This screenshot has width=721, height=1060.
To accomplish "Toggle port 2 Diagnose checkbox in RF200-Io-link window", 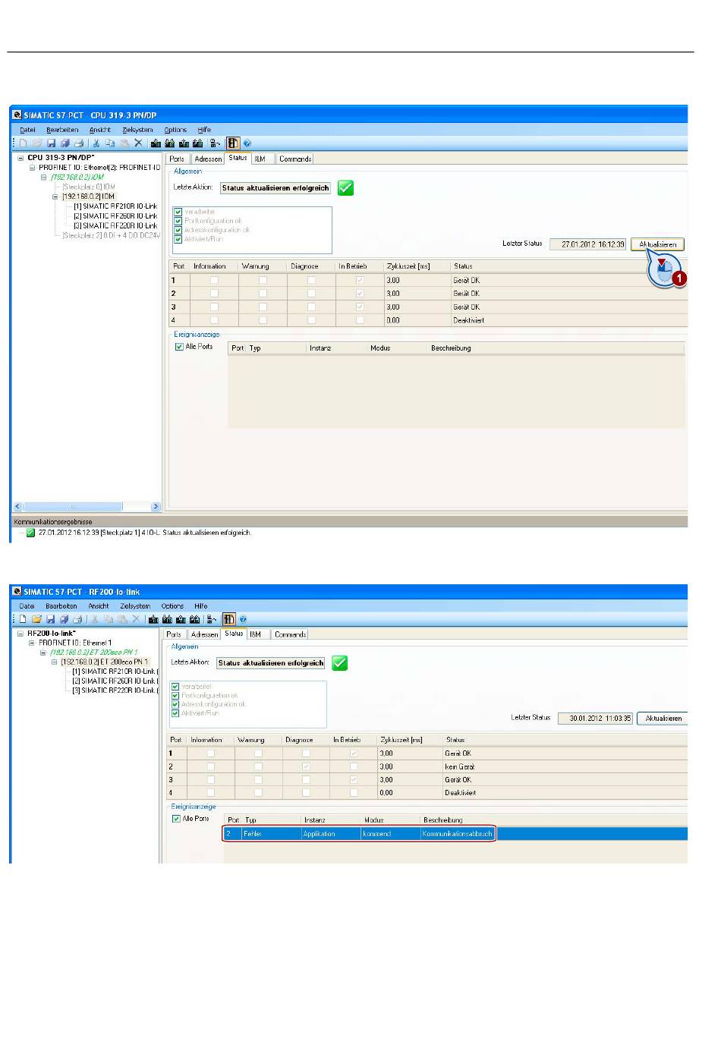I will click(x=306, y=767).
